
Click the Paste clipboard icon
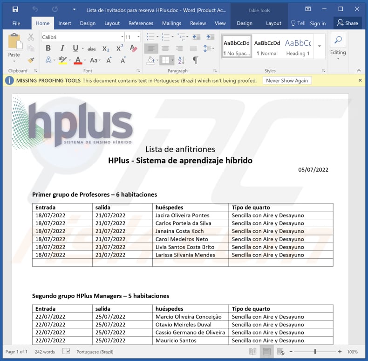pyautogui.click(x=15, y=42)
